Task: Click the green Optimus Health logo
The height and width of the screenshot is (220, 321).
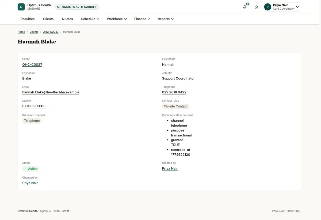Action: (21, 7)
